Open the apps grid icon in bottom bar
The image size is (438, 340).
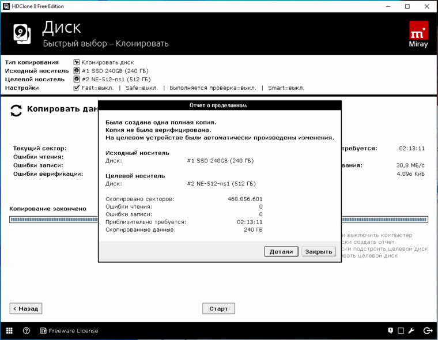click(9, 331)
